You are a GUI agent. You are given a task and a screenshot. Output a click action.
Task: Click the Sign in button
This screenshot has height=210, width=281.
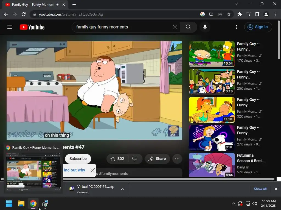pyautogui.click(x=258, y=27)
